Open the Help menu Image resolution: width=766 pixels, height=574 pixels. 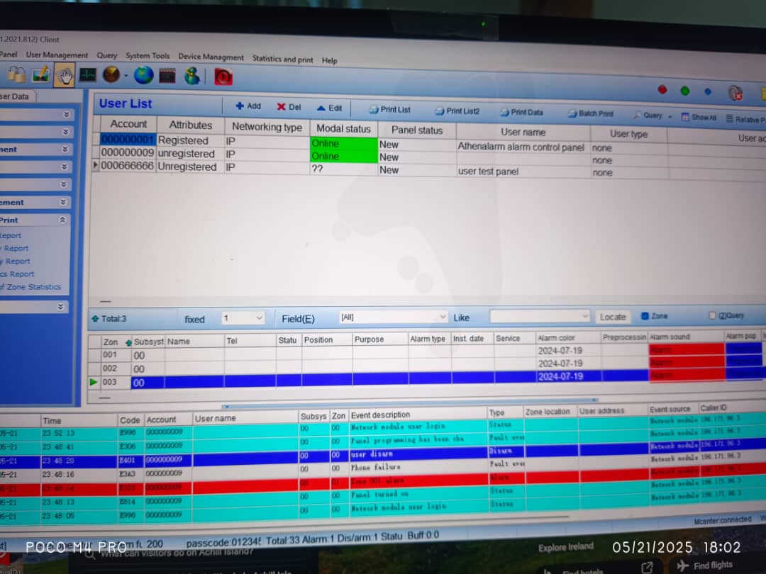[x=329, y=60]
